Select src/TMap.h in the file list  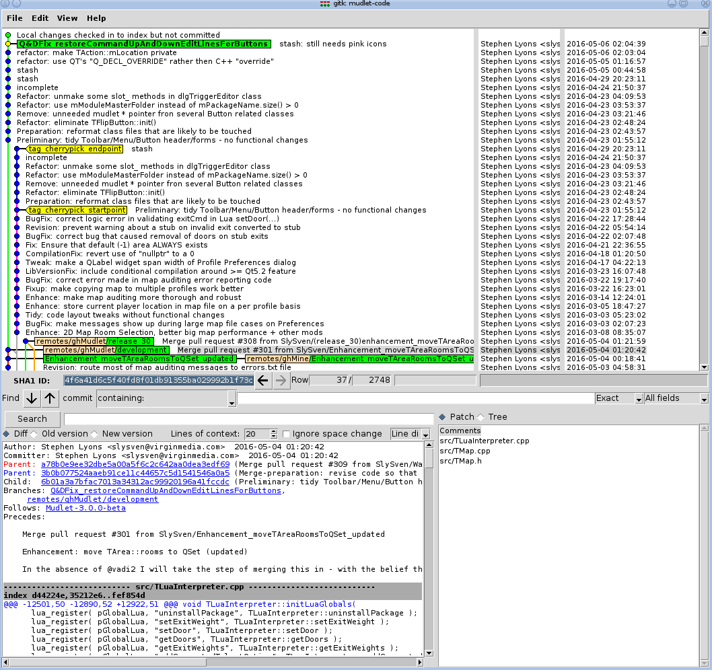[x=460, y=461]
